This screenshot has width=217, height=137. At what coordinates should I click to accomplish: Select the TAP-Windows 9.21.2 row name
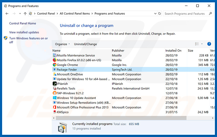coord(70,93)
